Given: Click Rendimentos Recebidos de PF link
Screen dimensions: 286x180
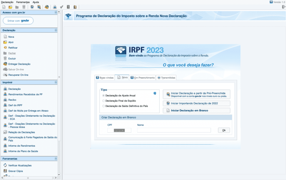Looking at the screenshot, I should coord(25,94).
